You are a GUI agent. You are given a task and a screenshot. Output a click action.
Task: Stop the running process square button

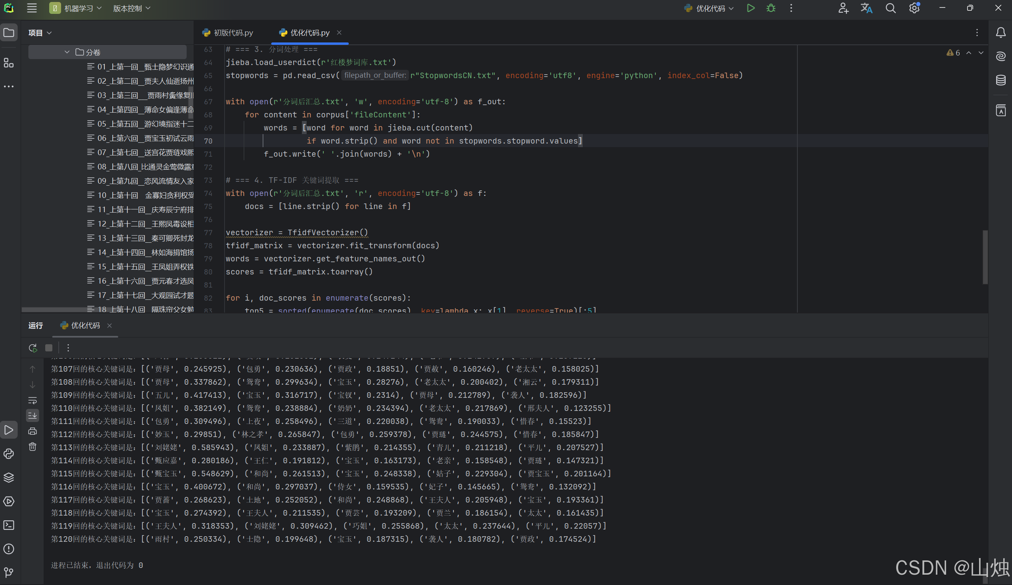coord(48,348)
